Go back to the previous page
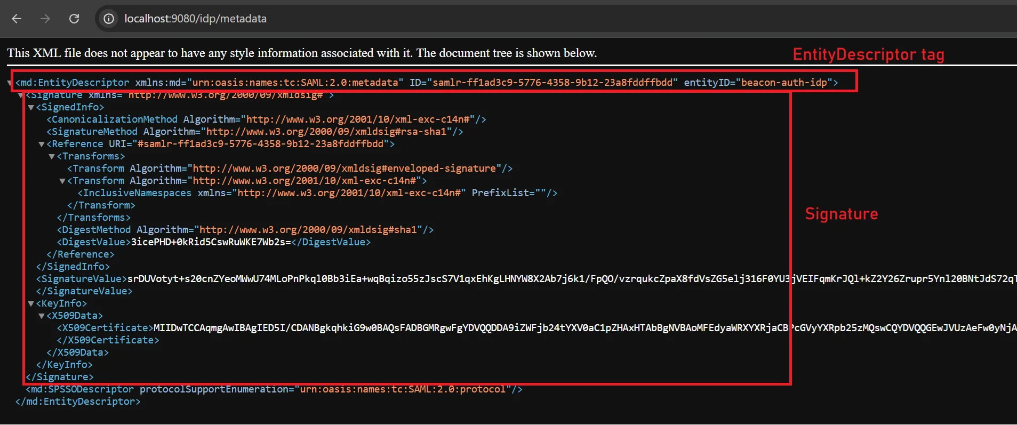This screenshot has height=425, width=1017. (x=17, y=19)
